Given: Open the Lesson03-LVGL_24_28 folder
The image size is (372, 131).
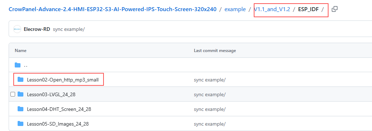Looking at the screenshot, I should pos(51,94).
